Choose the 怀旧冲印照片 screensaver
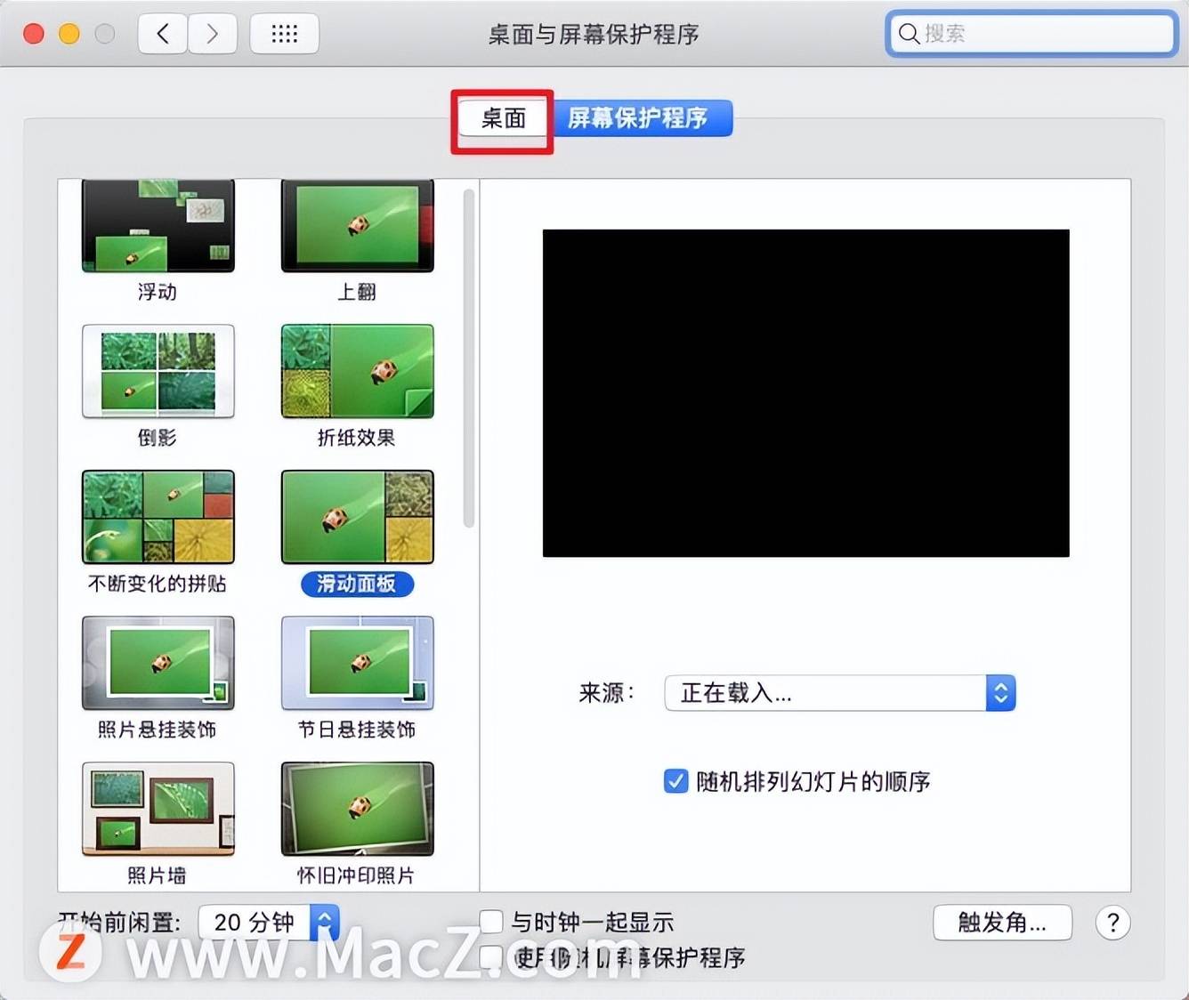The width and height of the screenshot is (1189, 1000). tap(357, 809)
